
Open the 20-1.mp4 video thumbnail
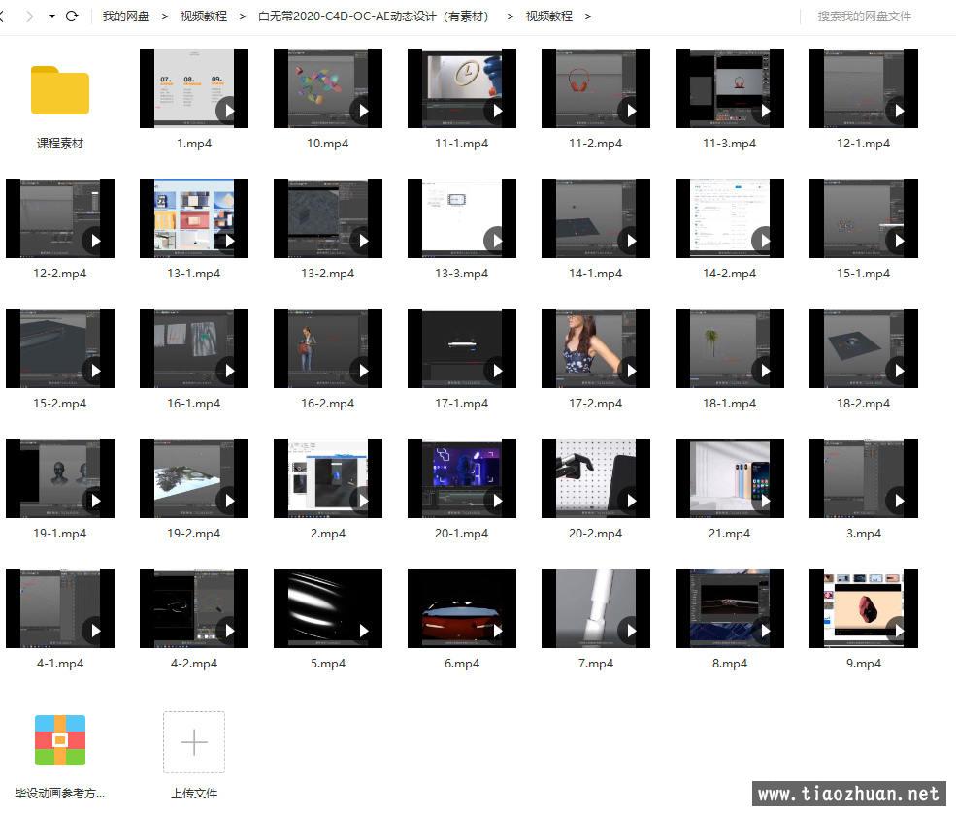[461, 478]
